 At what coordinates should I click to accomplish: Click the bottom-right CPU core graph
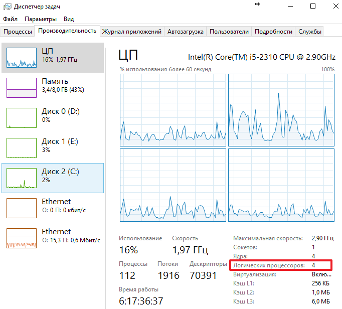281,184
